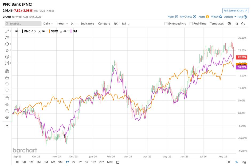The width and height of the screenshot is (251, 166).
Task: Toggle the magnet snap mode
Action: coord(7,71)
